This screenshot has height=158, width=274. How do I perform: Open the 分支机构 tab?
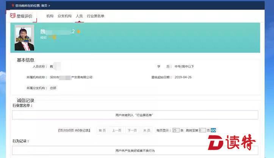[x=64, y=16]
